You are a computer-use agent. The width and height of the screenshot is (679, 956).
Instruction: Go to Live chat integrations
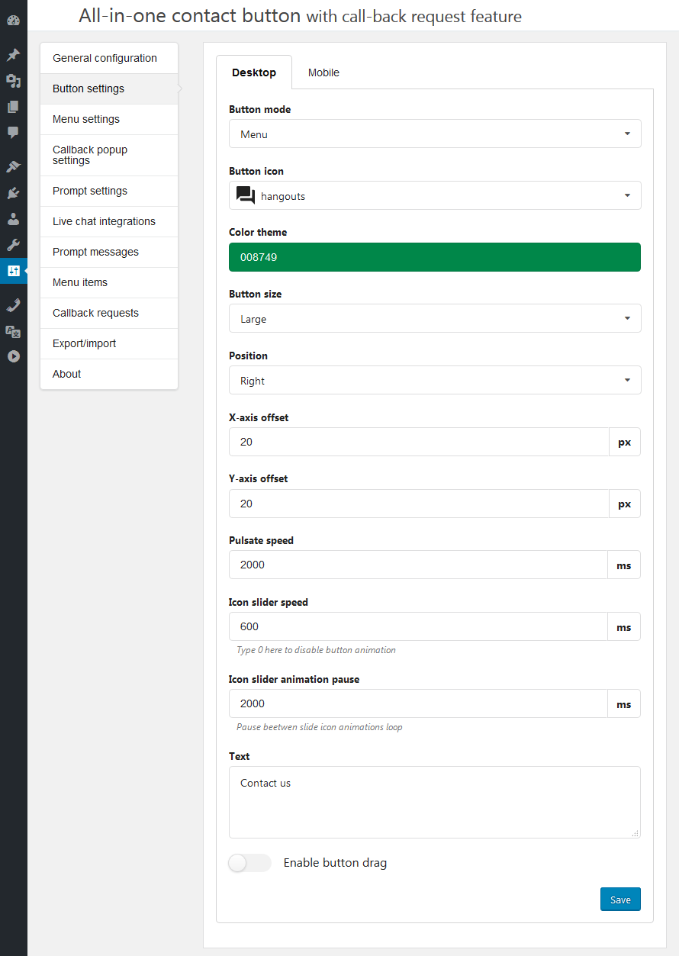104,221
